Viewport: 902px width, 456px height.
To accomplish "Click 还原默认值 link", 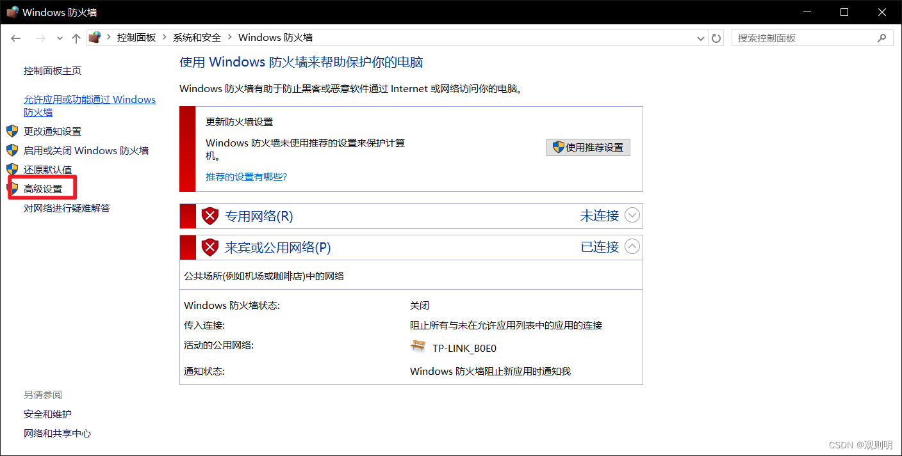I will tap(47, 169).
